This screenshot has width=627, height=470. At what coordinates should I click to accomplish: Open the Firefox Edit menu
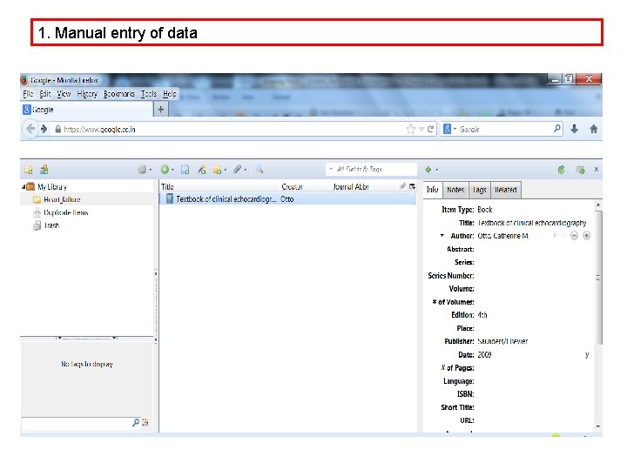click(x=44, y=94)
